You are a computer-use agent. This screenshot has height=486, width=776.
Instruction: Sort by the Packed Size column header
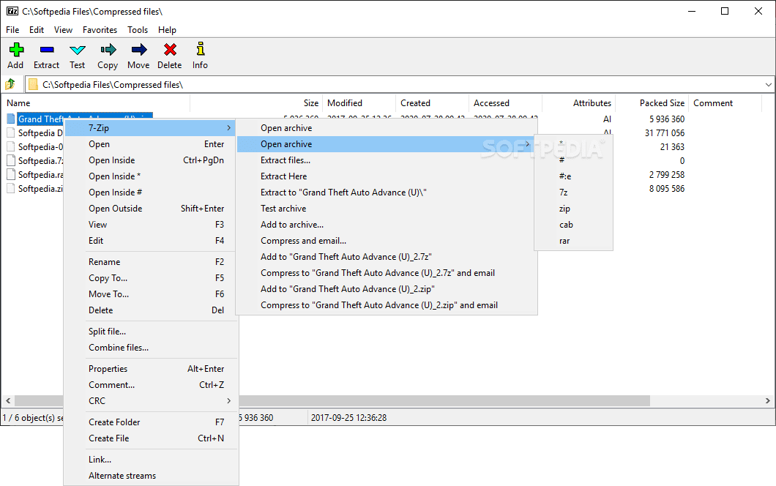click(x=652, y=103)
